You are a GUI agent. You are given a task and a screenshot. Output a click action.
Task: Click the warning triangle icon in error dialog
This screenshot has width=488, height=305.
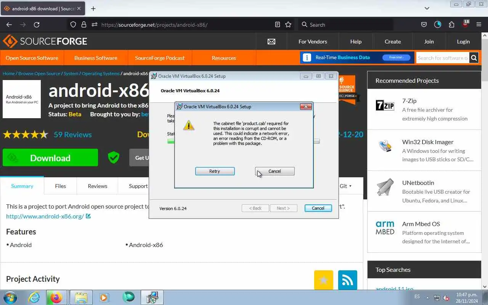[x=188, y=125]
